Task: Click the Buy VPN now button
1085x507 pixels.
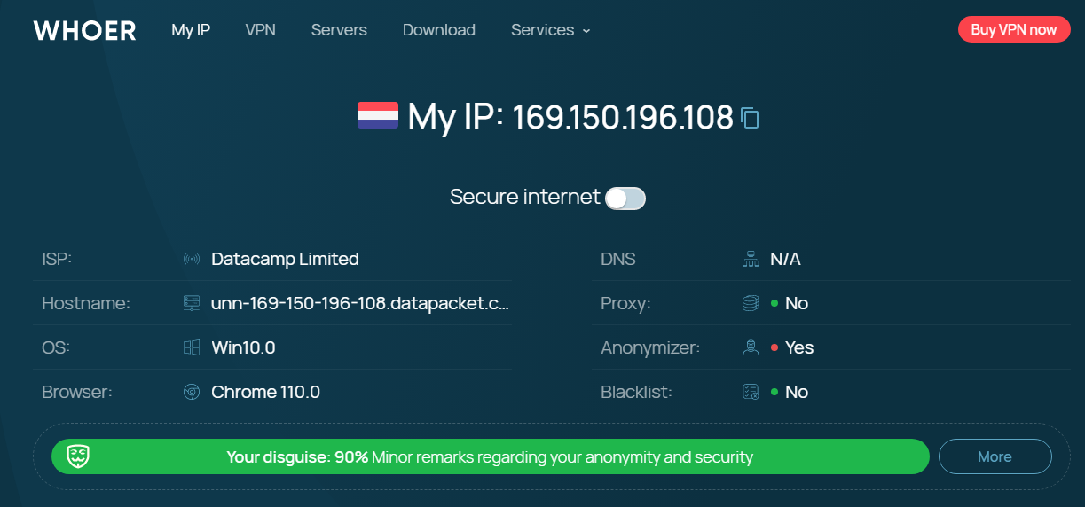Action: coord(1014,29)
